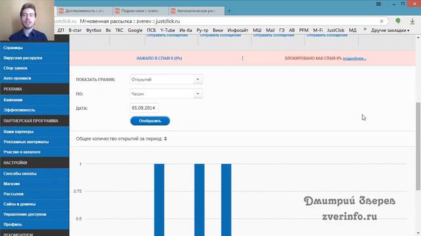Switch to the Подписчики :: zverev tab

pos(140,11)
